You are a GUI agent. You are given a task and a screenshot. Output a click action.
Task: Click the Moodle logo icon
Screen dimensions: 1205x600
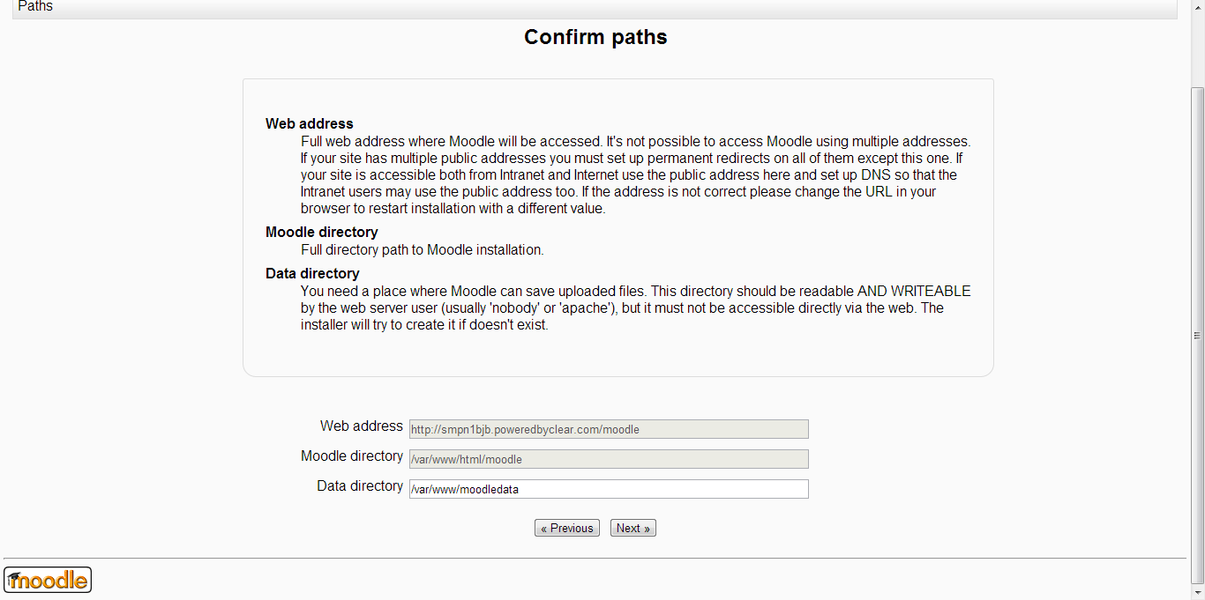(x=48, y=580)
